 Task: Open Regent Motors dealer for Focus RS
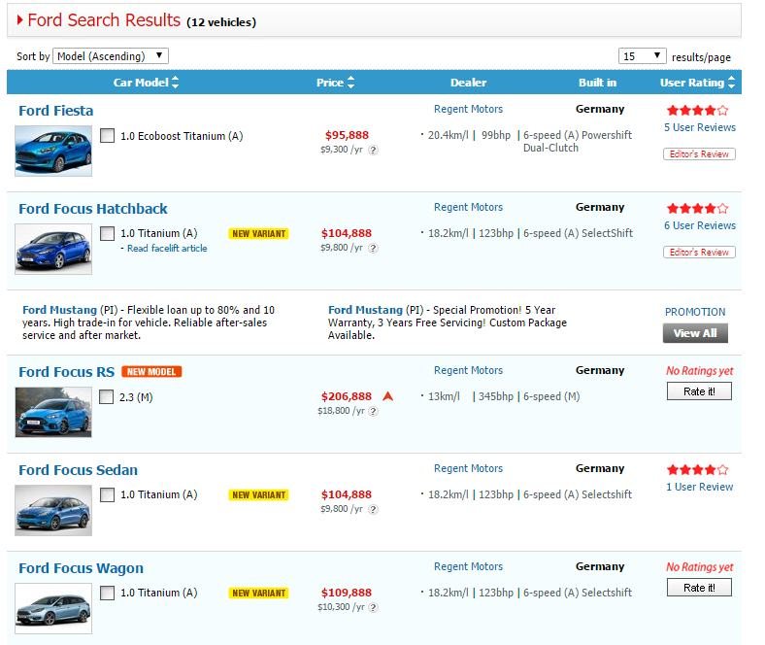468,371
